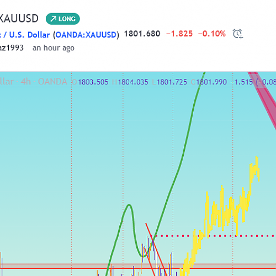Click the chart close value 1801.990
The image size is (276, 276).
(211, 82)
